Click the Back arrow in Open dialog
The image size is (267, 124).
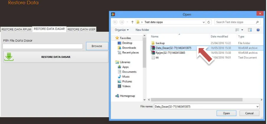115,22
